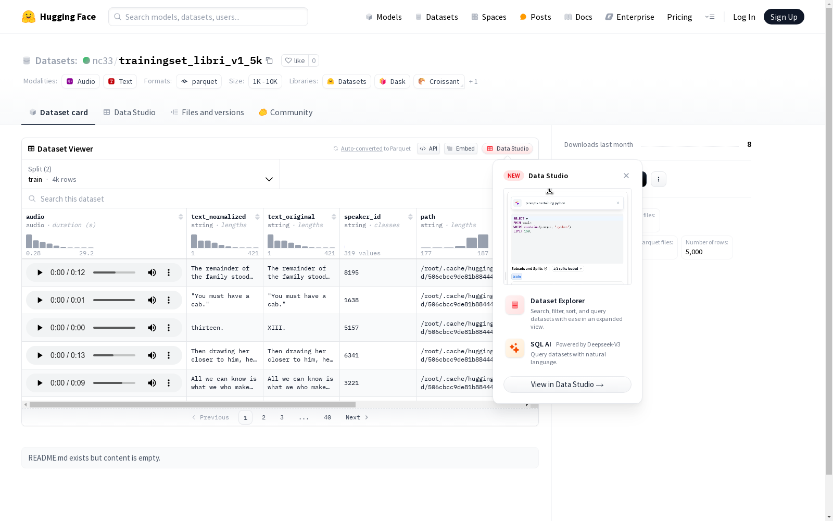Screen dimensions: 833x521
Task: Open the Files and versions tab
Action: (x=207, y=113)
